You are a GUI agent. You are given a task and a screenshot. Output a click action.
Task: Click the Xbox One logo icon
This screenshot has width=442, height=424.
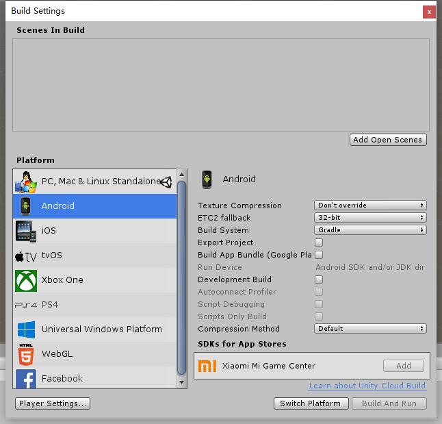[x=26, y=281]
